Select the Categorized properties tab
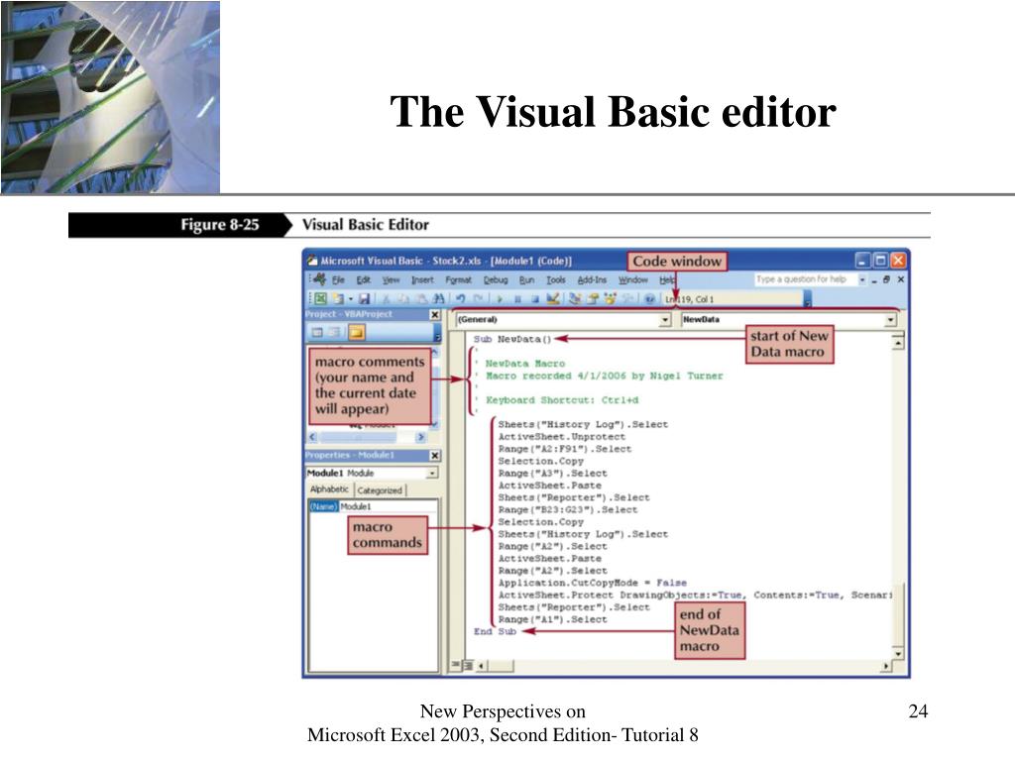The height and width of the screenshot is (761, 1015). pos(380,489)
